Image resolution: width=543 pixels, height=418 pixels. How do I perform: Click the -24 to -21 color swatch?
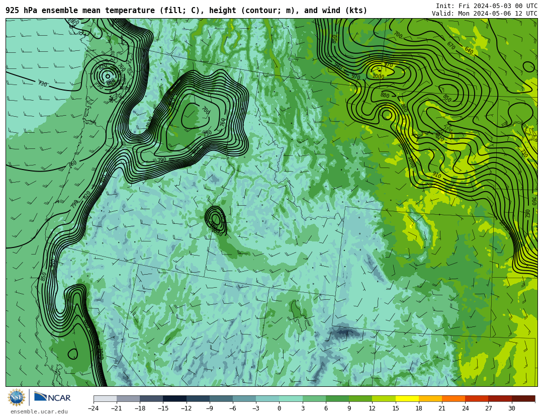pyautogui.click(x=105, y=398)
